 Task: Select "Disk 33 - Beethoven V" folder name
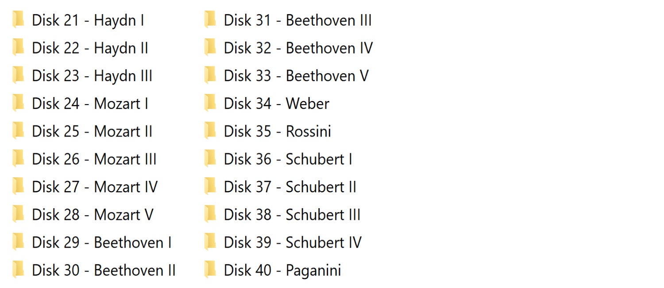(296, 76)
